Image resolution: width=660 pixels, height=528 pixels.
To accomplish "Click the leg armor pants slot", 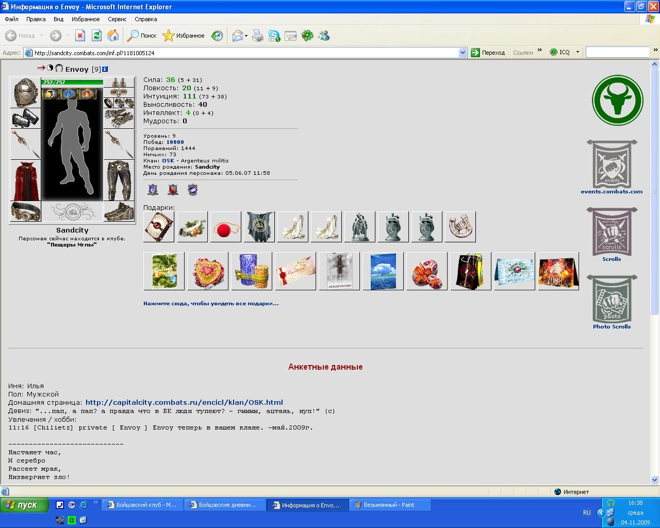I will coord(119,180).
